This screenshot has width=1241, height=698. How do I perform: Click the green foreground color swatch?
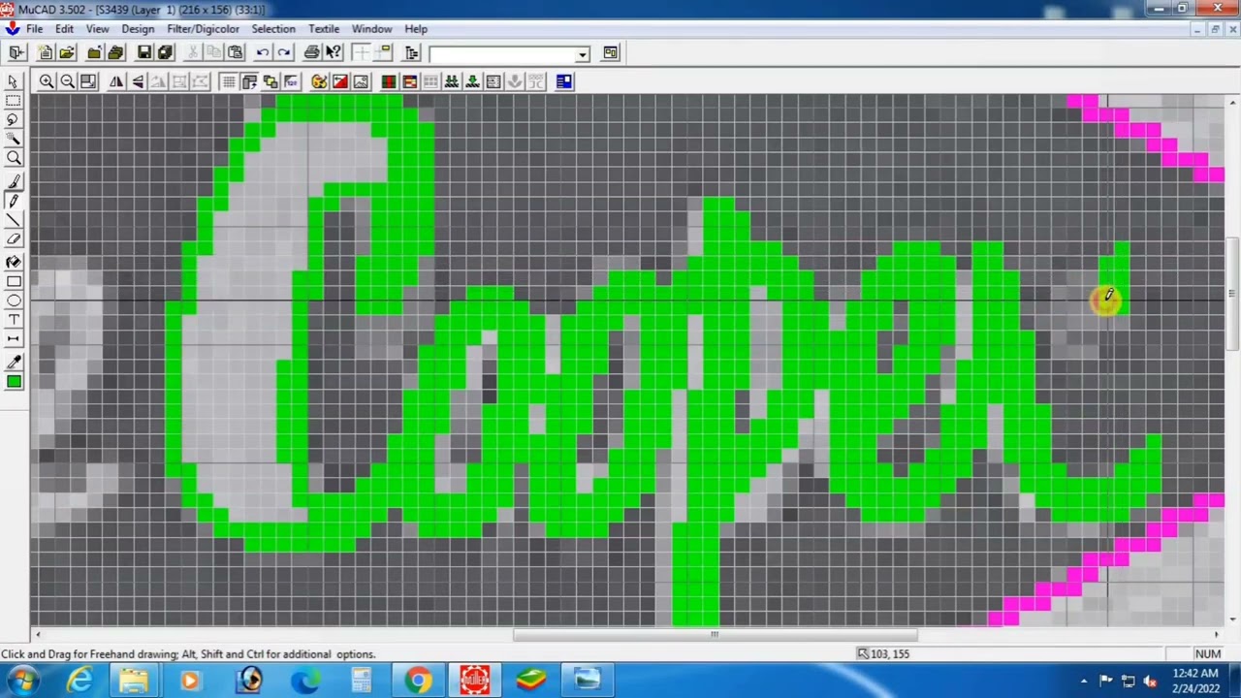(14, 382)
